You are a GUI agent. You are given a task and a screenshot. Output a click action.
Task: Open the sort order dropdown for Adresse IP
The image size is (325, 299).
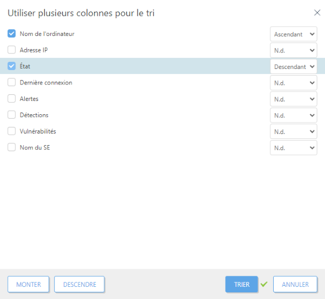pos(294,50)
